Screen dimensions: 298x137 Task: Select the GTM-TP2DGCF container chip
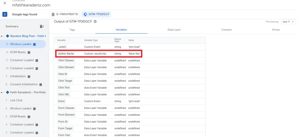coord(96,14)
